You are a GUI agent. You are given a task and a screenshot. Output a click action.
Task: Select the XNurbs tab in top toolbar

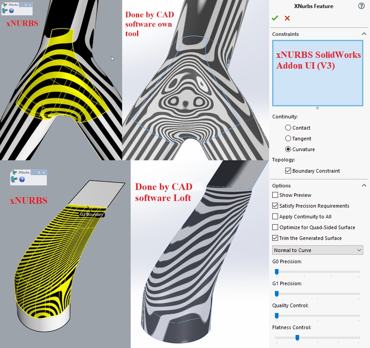tap(11, 5)
